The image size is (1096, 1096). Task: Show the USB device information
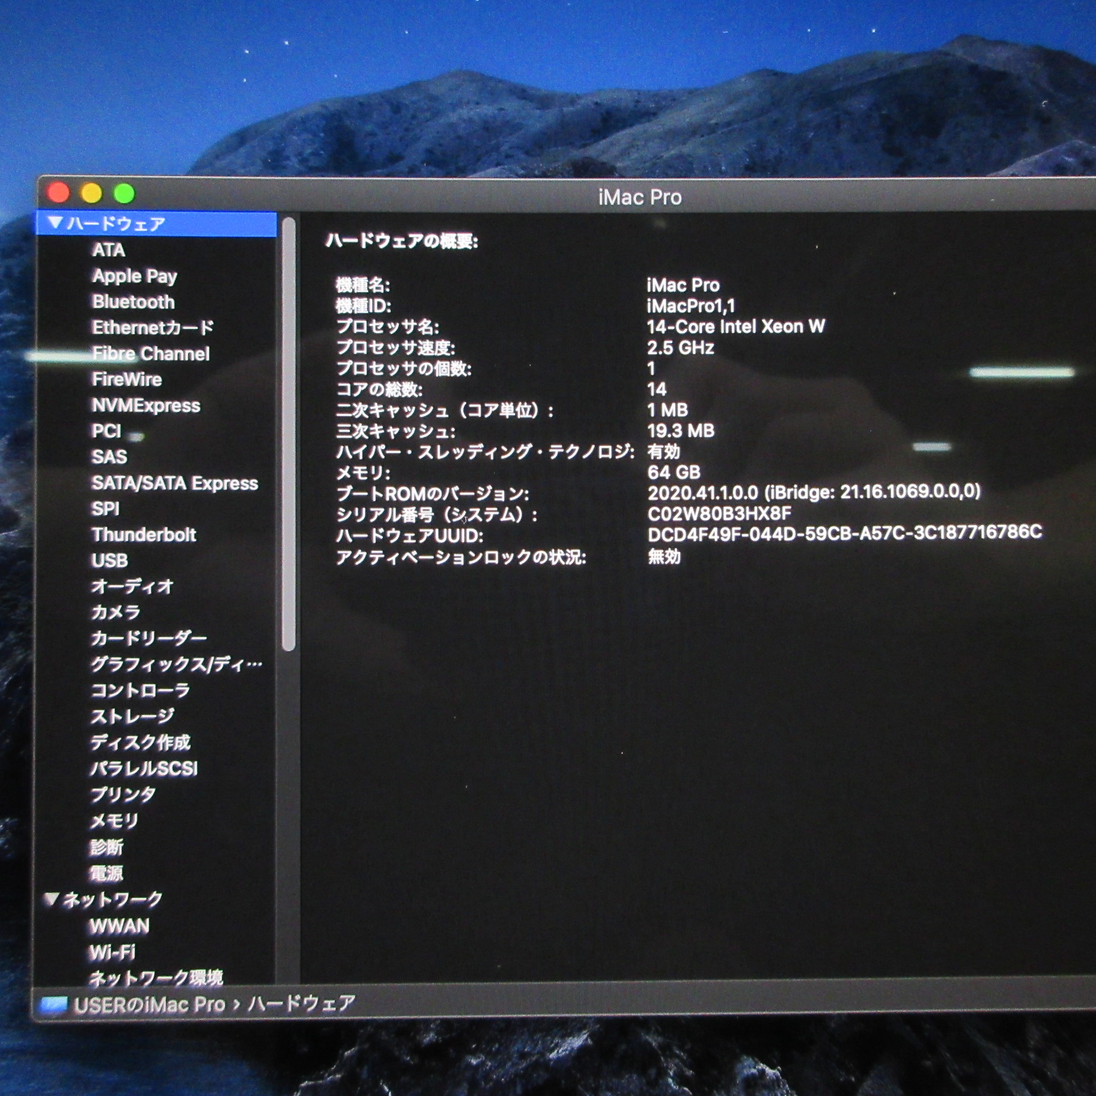(109, 560)
